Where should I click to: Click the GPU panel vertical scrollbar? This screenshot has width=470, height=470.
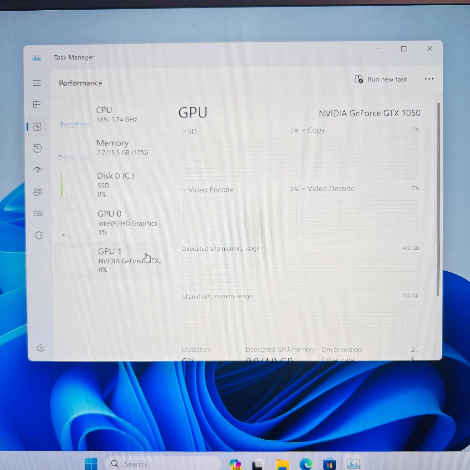pyautogui.click(x=438, y=199)
